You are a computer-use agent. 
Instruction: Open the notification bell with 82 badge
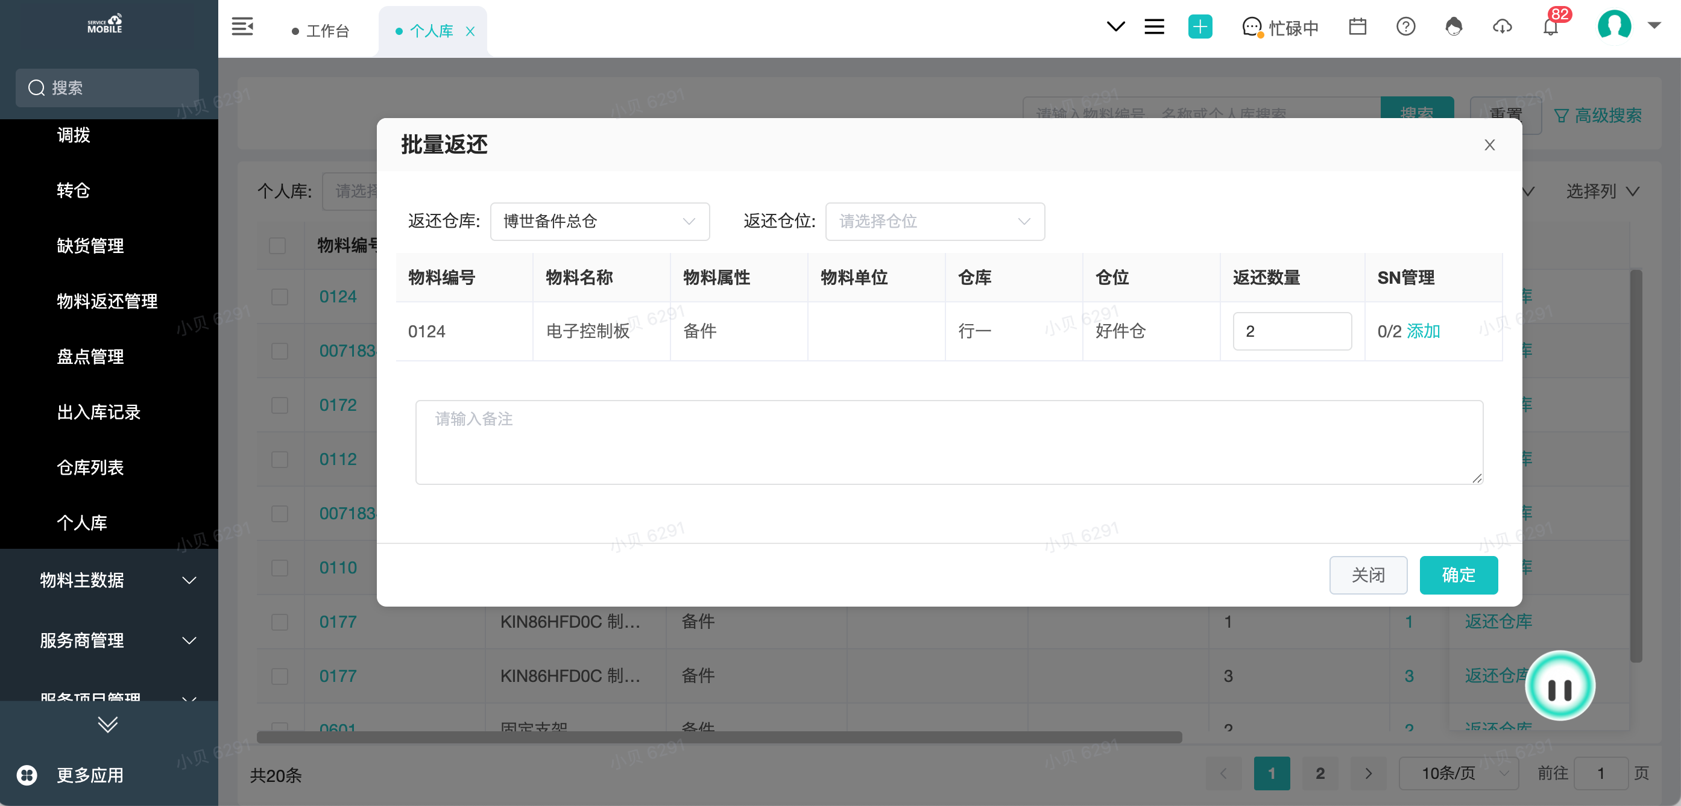1551,27
